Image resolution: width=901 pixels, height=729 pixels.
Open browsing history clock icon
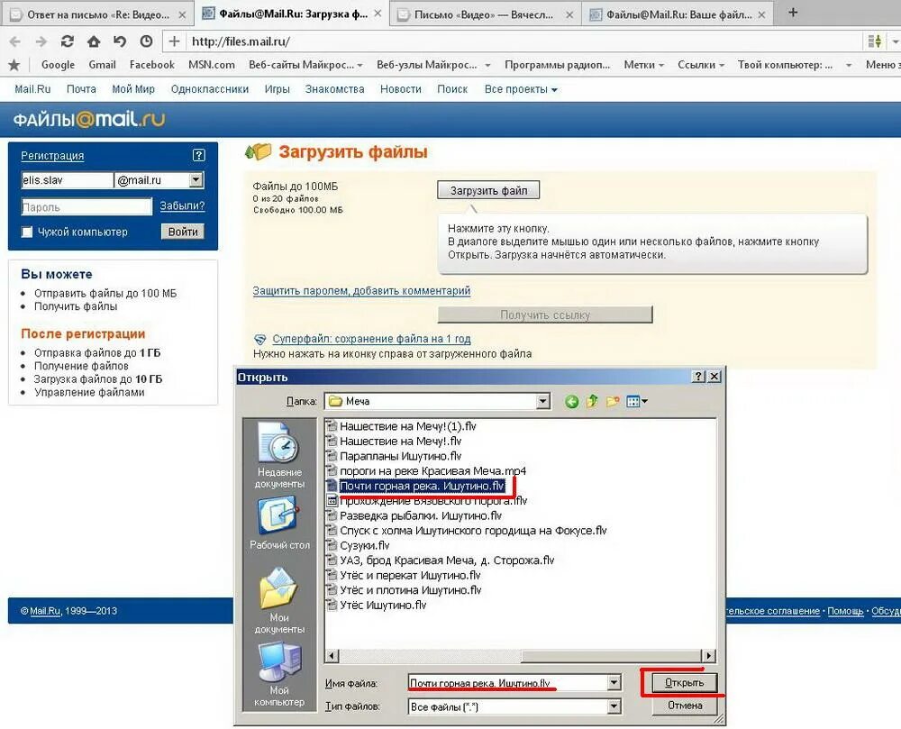147,41
